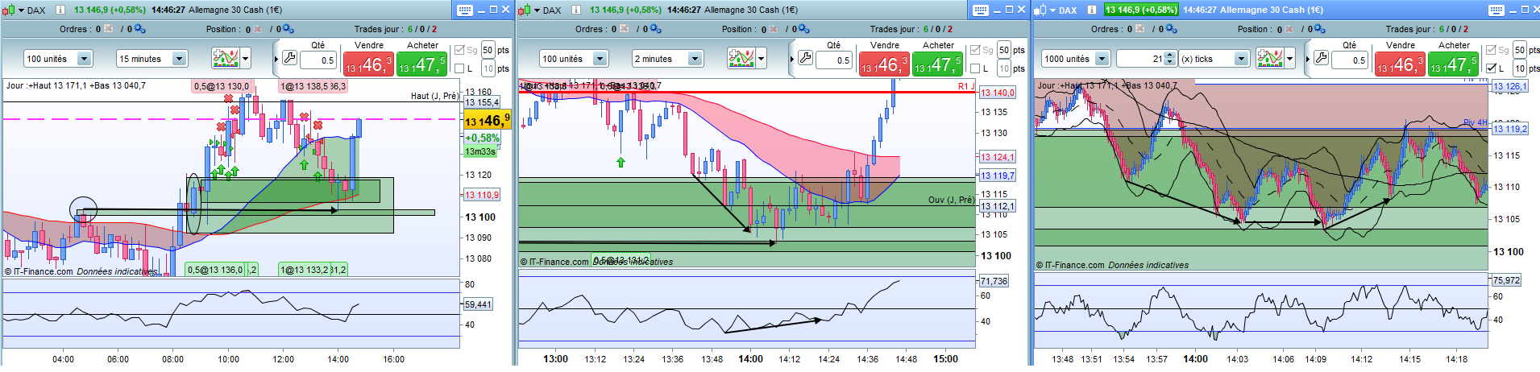Screen dimensions: 1540x372
Task: Cancel orders X icon in first chart
Action: (109, 29)
